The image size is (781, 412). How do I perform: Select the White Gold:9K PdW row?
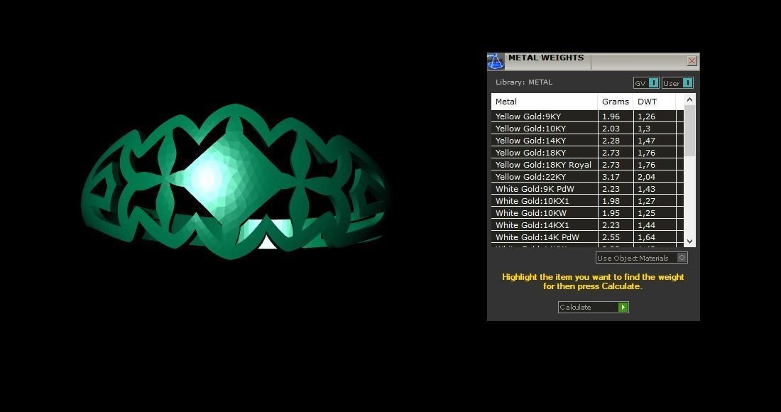(587, 189)
